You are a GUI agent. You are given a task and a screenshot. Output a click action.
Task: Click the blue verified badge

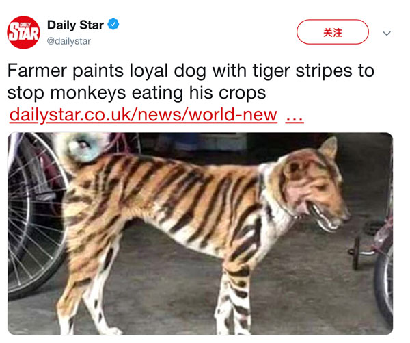coord(113,24)
